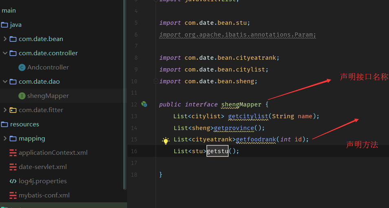Click the log4j.properties file icon
Viewport: 389px width, 208px height.
coord(13,181)
